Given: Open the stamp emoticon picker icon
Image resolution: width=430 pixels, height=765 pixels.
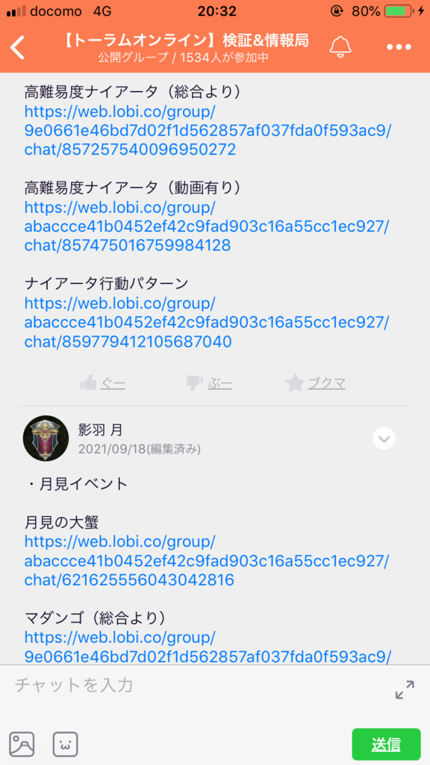Looking at the screenshot, I should 66,745.
